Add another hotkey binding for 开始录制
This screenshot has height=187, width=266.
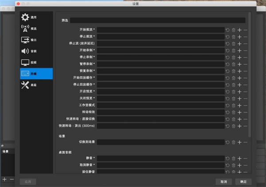pyautogui.click(x=239, y=50)
